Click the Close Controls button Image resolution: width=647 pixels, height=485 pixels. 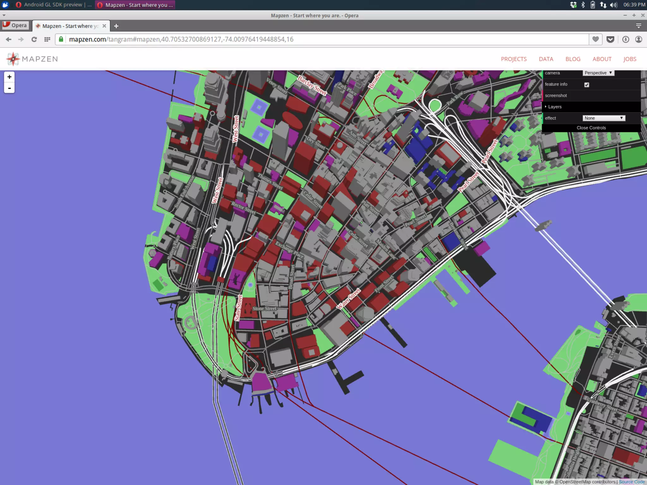point(591,128)
